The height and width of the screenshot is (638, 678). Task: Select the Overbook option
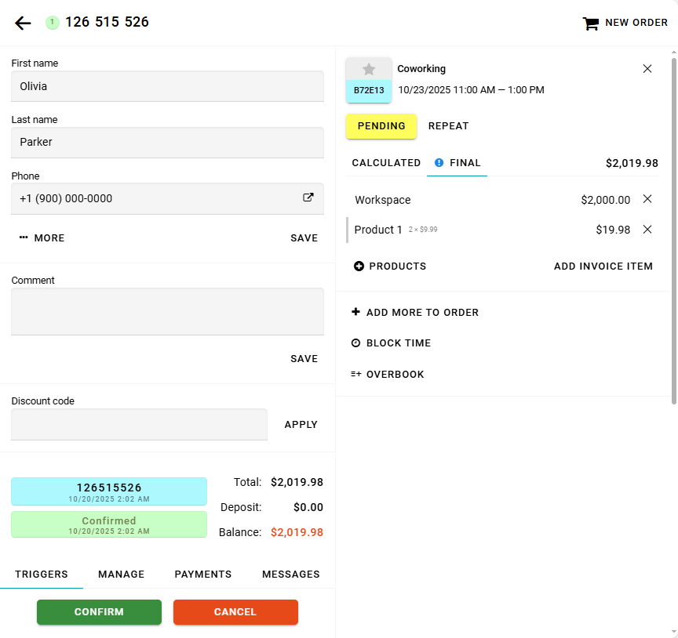tap(388, 375)
